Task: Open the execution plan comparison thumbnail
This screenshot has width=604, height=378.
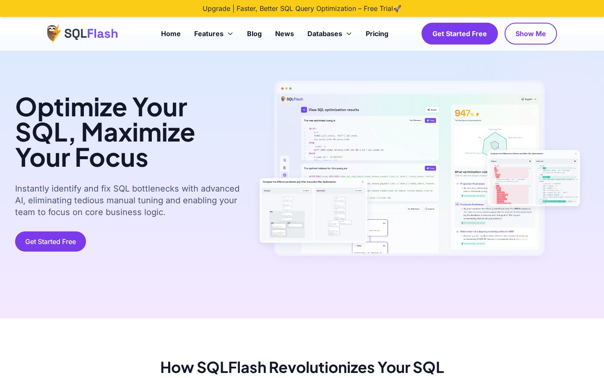Action: 313,210
